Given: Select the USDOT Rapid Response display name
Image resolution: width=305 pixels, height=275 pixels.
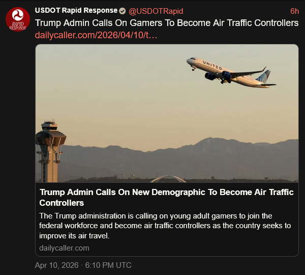Looking at the screenshot, I should click(x=76, y=11).
